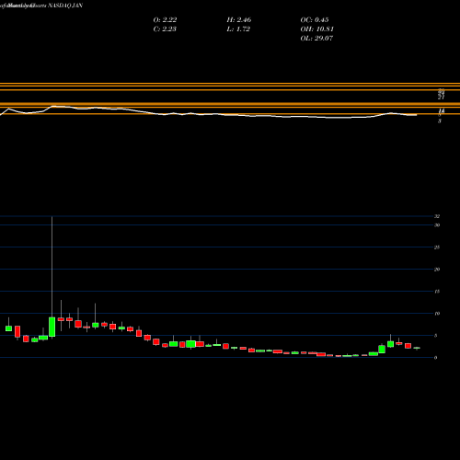Click the 10 label on price axis

coord(437,314)
